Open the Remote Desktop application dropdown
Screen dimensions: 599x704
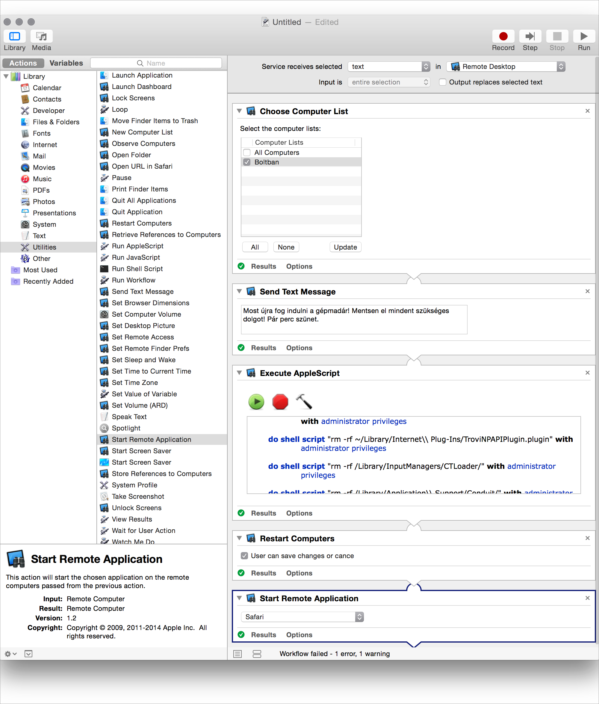506,67
